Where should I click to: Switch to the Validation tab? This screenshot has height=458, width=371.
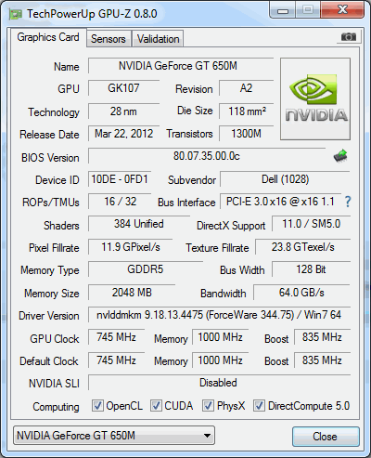(x=158, y=39)
